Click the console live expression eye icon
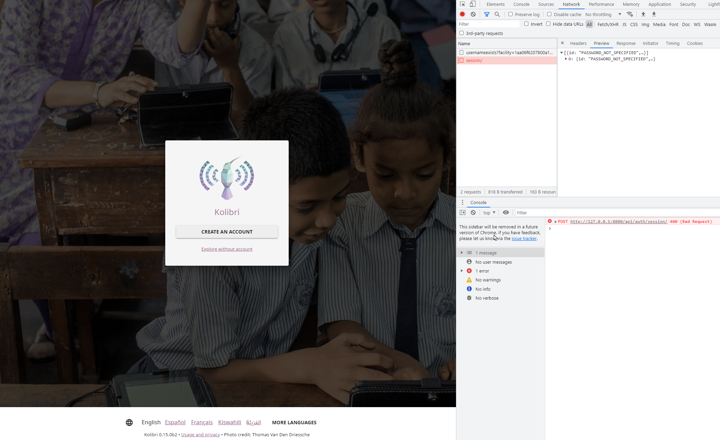720x440 pixels. pyautogui.click(x=506, y=213)
